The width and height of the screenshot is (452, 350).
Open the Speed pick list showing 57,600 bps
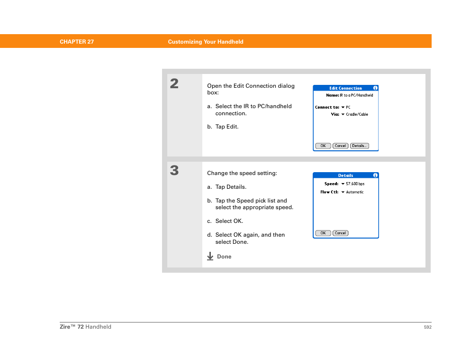[353, 184]
